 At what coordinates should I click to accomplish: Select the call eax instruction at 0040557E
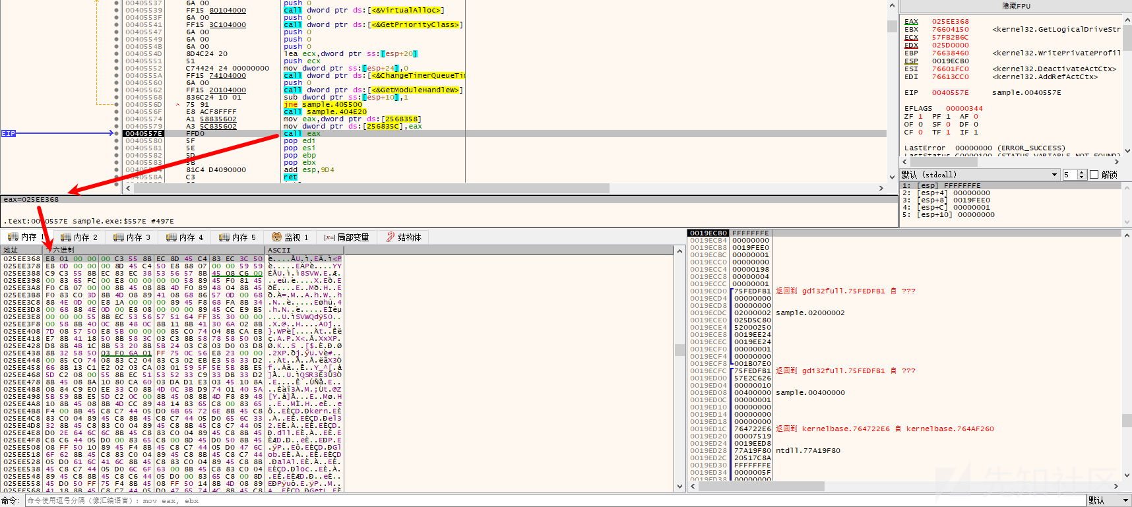point(505,134)
